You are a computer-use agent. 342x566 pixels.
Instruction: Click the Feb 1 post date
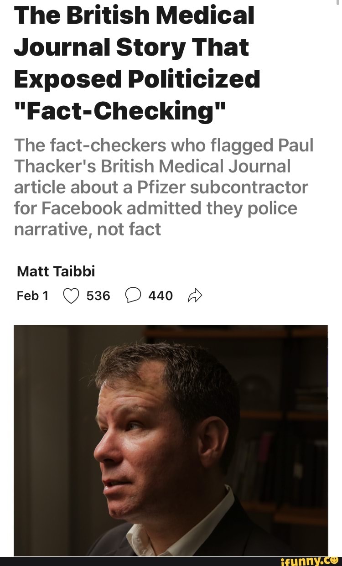(32, 296)
